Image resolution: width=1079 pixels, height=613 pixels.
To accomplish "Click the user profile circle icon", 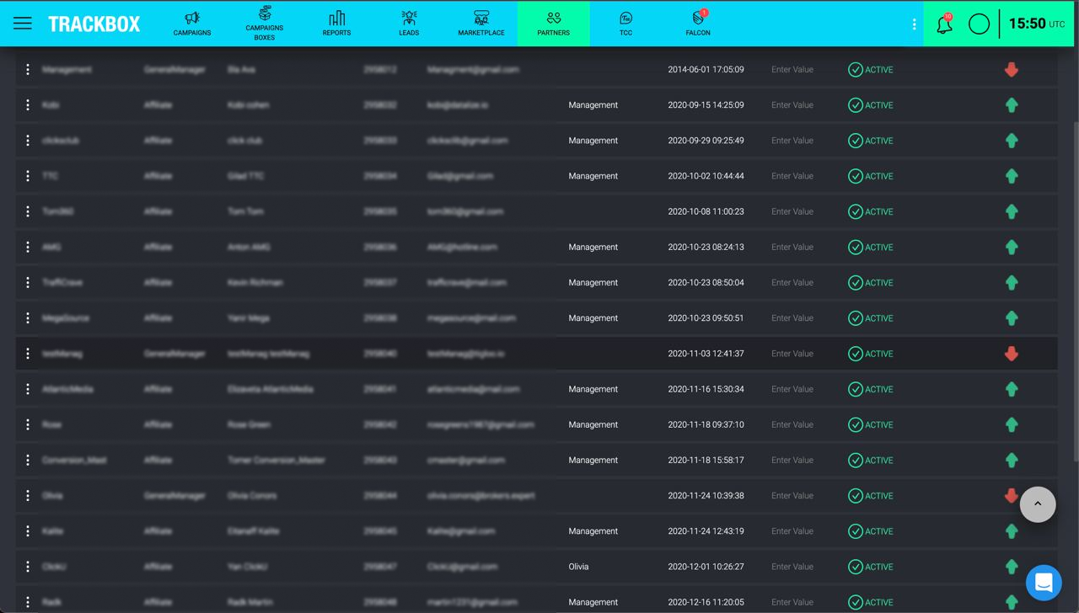I will 979,24.
